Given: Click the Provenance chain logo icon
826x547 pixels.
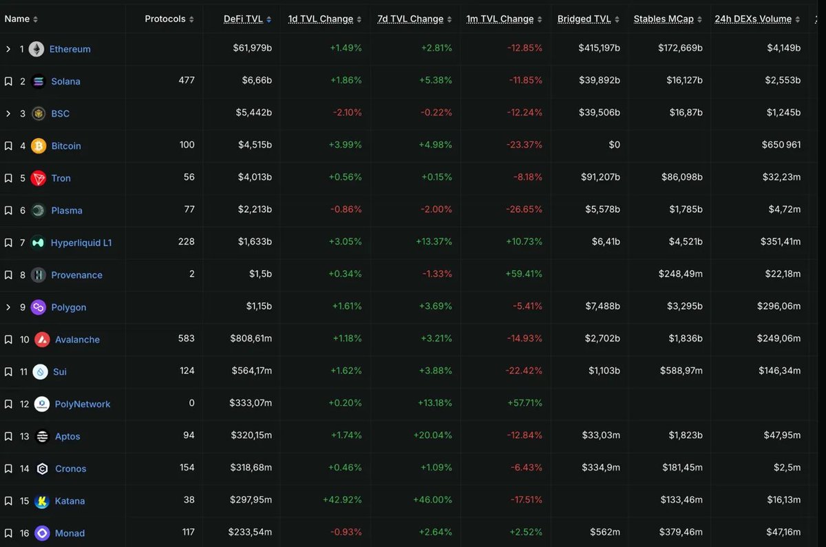Looking at the screenshot, I should click(38, 275).
